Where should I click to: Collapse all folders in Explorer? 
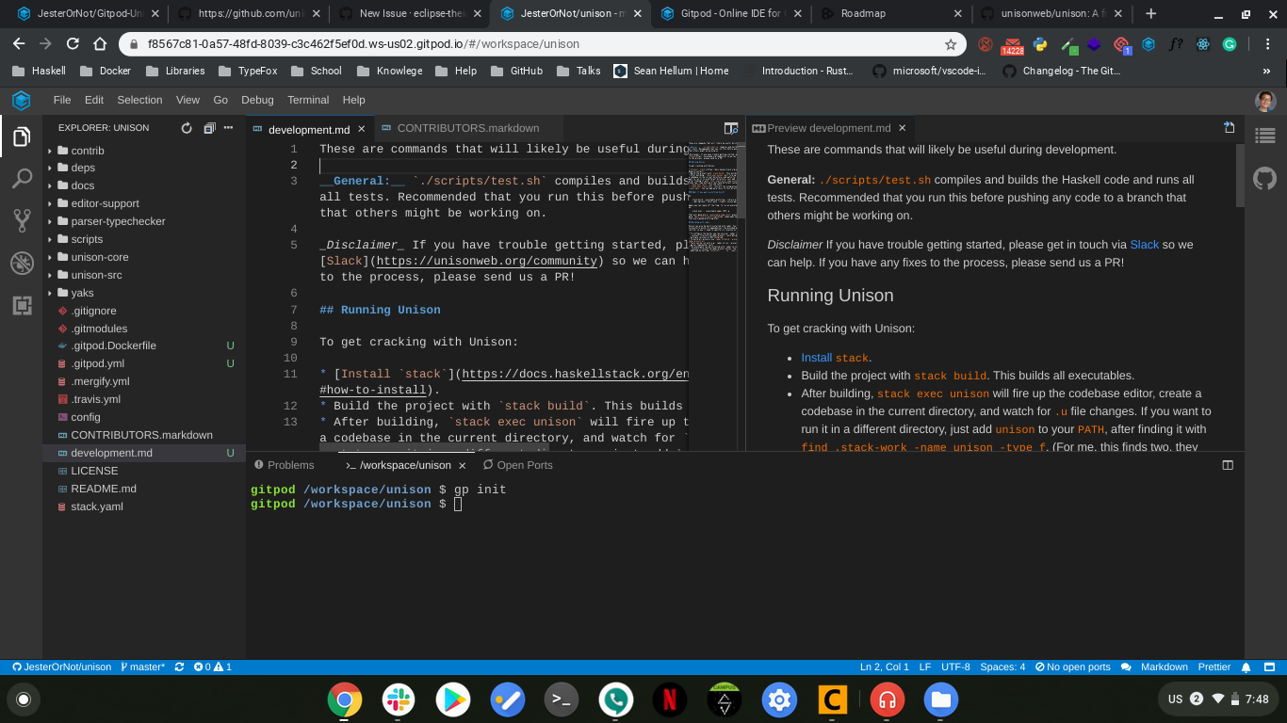click(209, 128)
